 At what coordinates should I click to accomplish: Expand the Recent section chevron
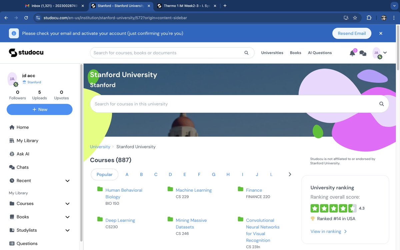point(67,181)
